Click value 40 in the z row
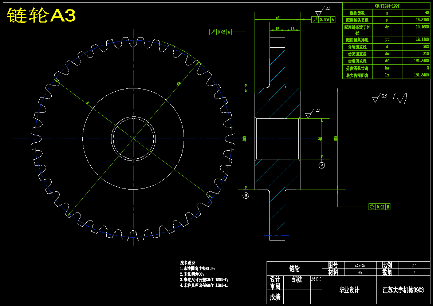Screen dimensions: 433x306 click(x=416, y=13)
